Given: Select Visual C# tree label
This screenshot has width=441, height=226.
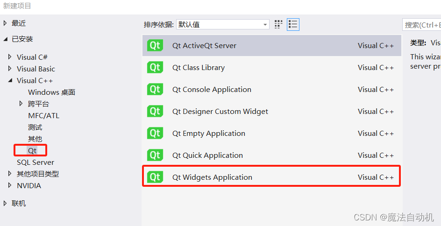Looking at the screenshot, I should tap(32, 57).
